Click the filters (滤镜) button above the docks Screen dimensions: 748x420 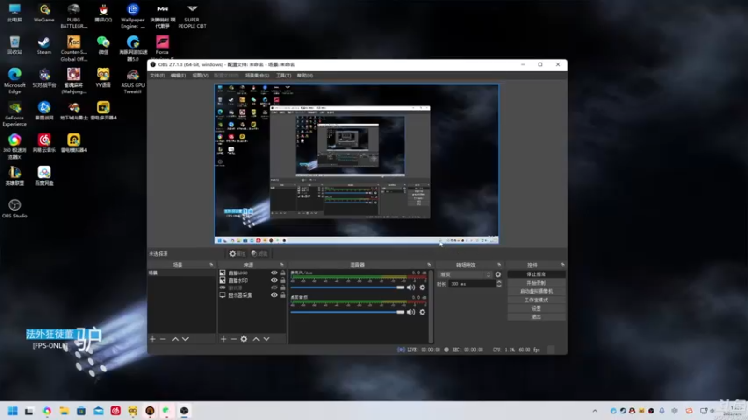tap(260, 253)
